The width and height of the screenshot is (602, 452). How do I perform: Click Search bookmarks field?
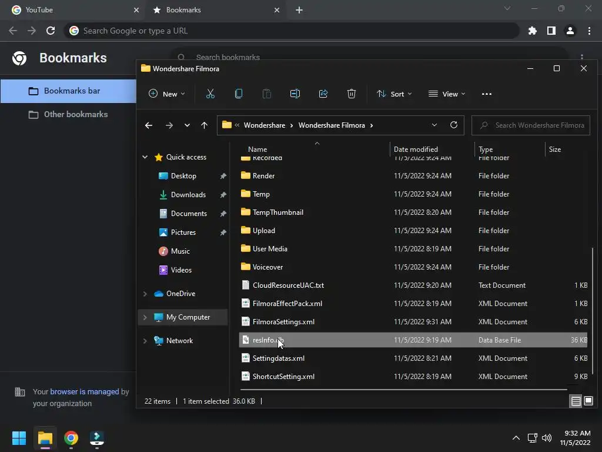369,57
